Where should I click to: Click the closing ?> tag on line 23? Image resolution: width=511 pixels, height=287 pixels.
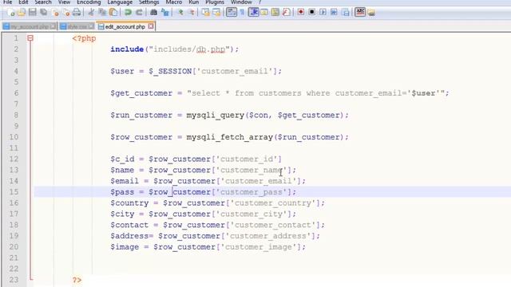[x=77, y=280]
